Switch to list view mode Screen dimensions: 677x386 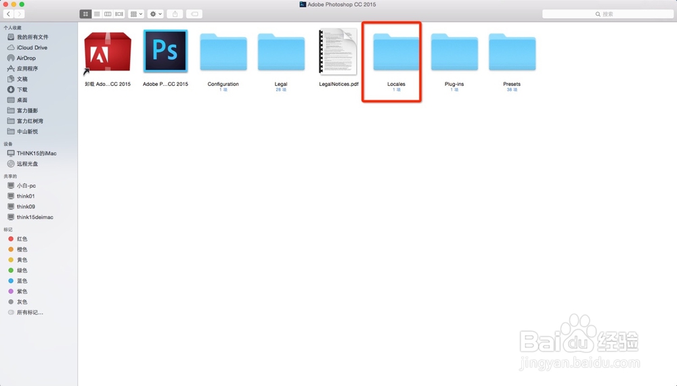(97, 14)
